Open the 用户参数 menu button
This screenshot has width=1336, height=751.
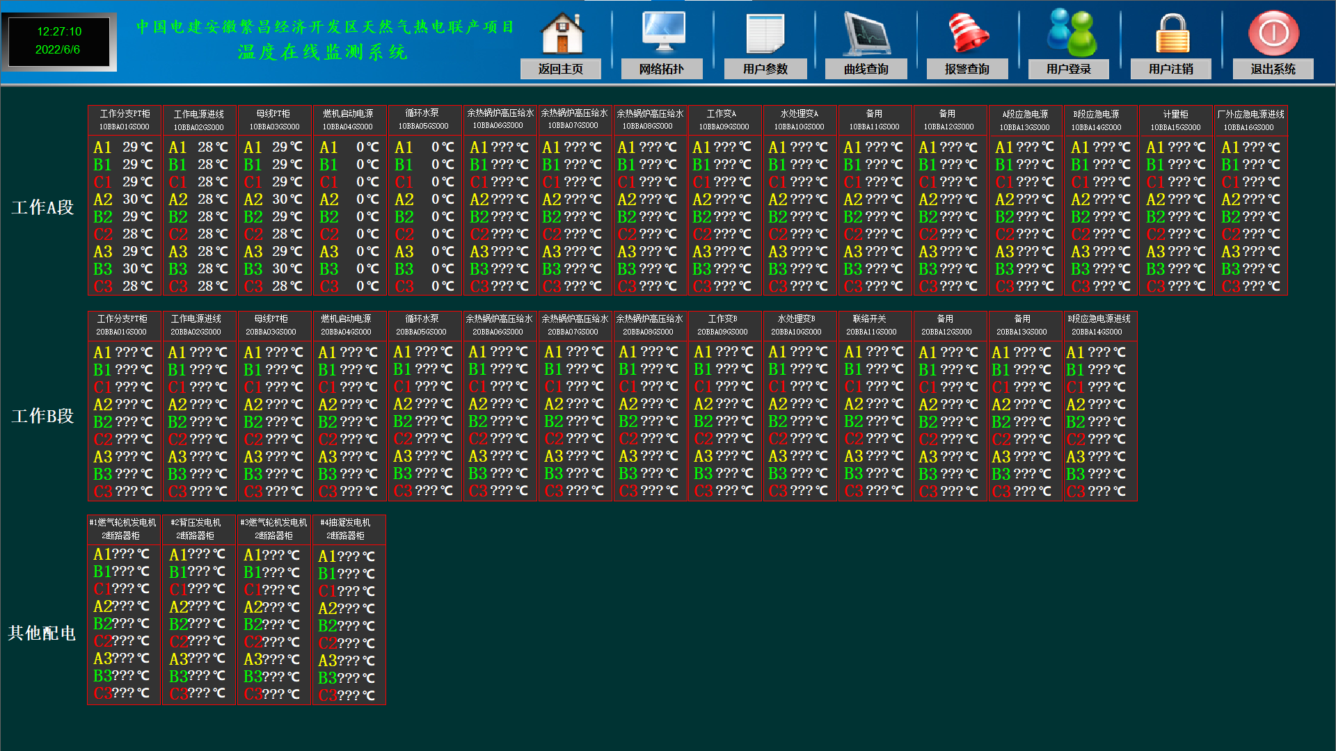(765, 69)
